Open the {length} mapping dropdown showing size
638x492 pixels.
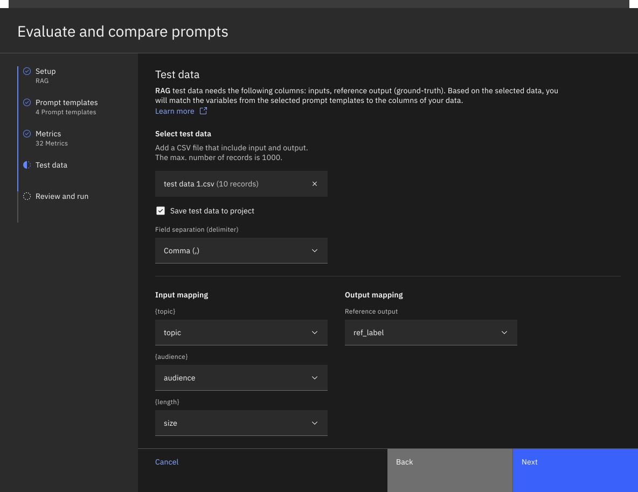[x=241, y=423]
